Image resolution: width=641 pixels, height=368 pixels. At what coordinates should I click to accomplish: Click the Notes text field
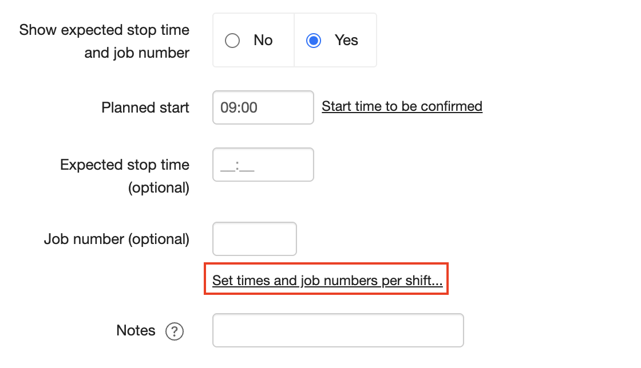(x=338, y=330)
